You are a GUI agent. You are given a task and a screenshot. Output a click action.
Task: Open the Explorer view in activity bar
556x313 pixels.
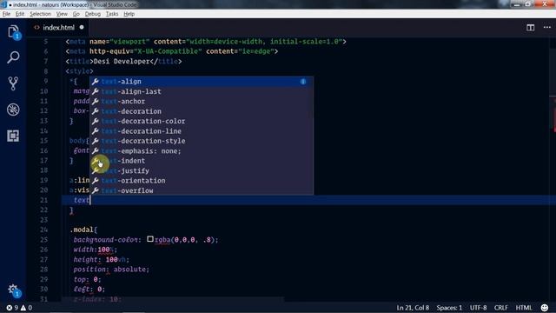pyautogui.click(x=13, y=31)
